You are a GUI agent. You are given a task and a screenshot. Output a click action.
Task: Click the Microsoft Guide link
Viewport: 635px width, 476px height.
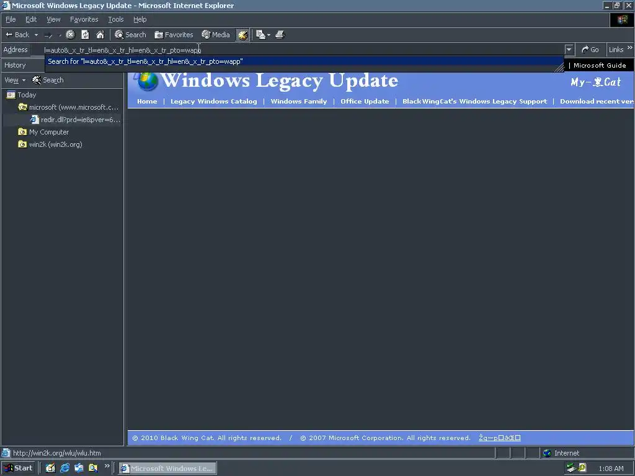[x=600, y=66]
